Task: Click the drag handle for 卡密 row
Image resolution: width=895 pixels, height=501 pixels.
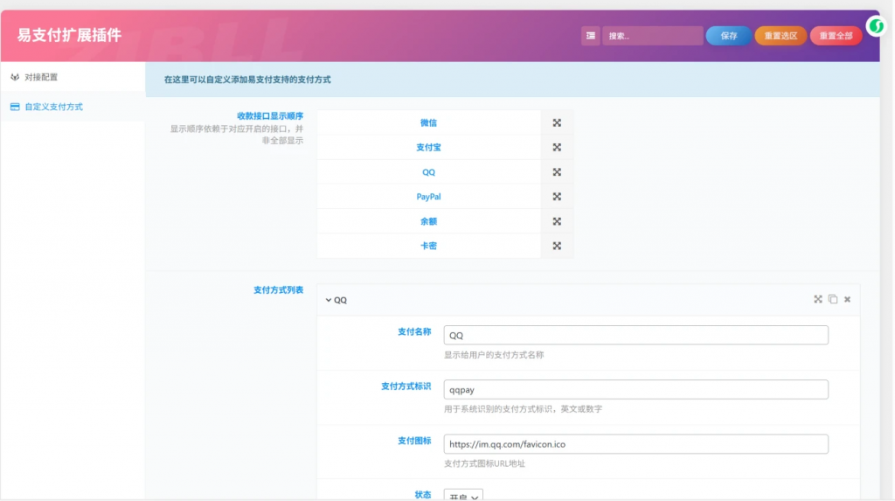Action: pos(557,246)
